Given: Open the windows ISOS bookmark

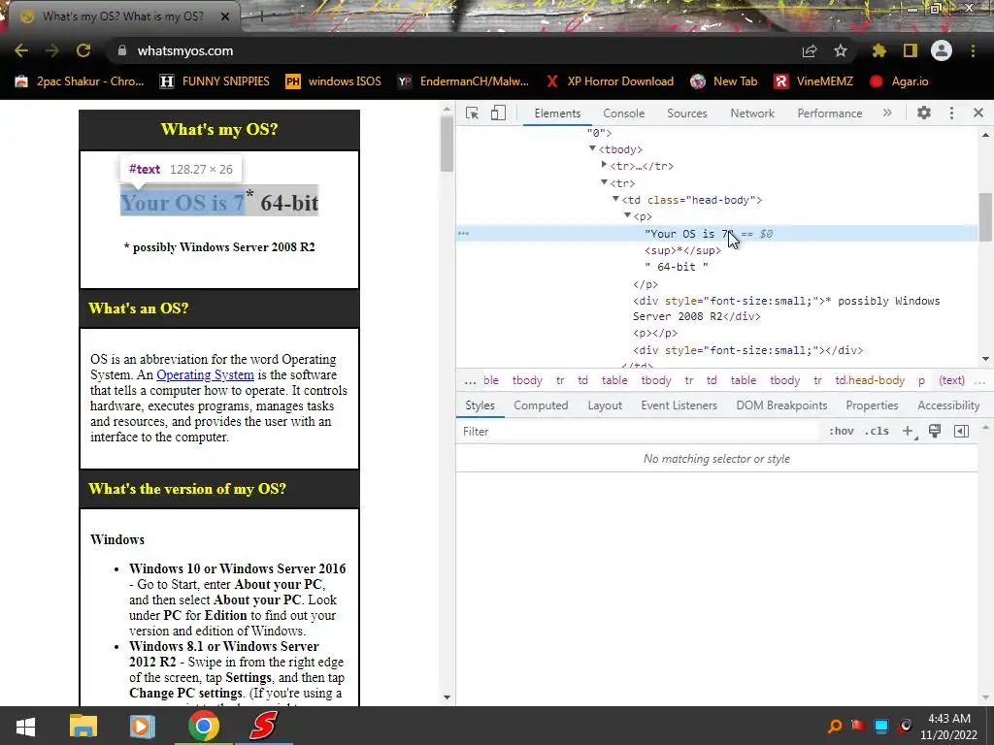Looking at the screenshot, I should (334, 81).
